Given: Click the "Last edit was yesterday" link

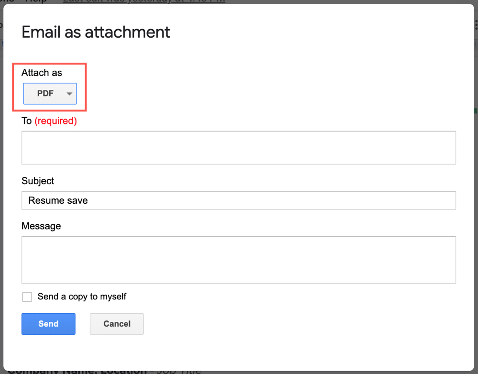Looking at the screenshot, I should (x=143, y=2).
